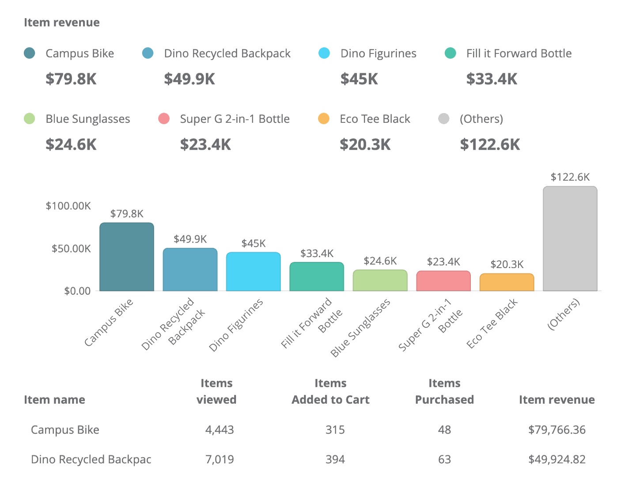This screenshot has height=477, width=636.
Task: Click the $79,766.36 revenue cell
Action: click(557, 430)
